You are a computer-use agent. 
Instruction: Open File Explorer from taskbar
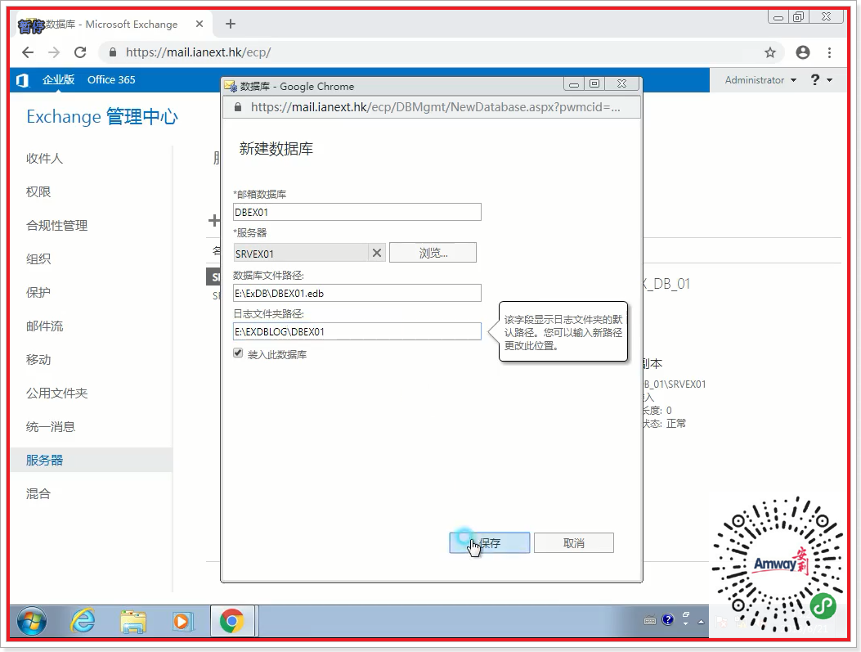[133, 621]
